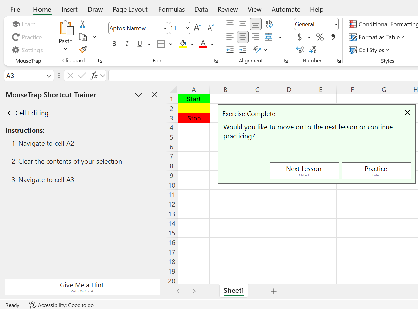Click Give Me a Hint
This screenshot has width=418, height=309.
coord(82,287)
